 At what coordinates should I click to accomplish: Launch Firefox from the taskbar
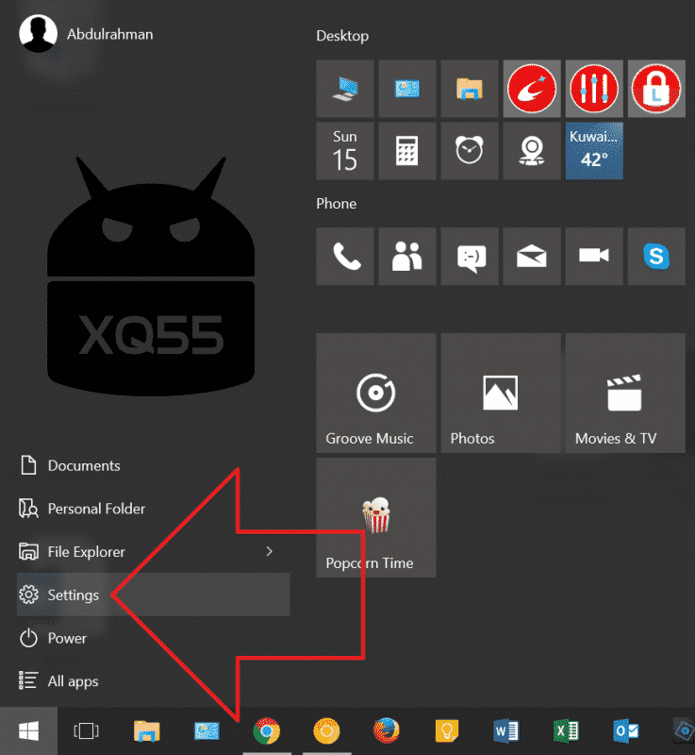385,730
